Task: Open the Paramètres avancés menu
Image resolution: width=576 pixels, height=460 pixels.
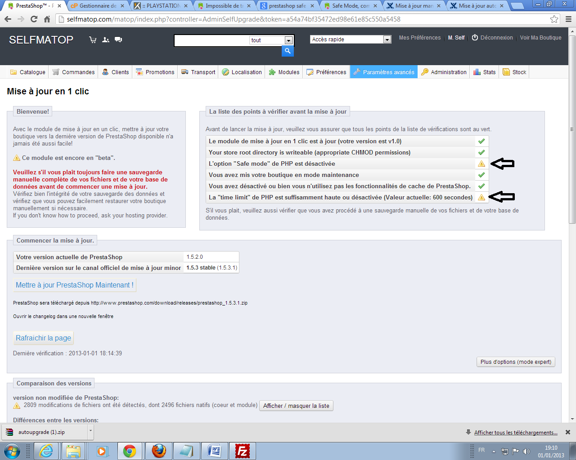Action: pos(384,72)
